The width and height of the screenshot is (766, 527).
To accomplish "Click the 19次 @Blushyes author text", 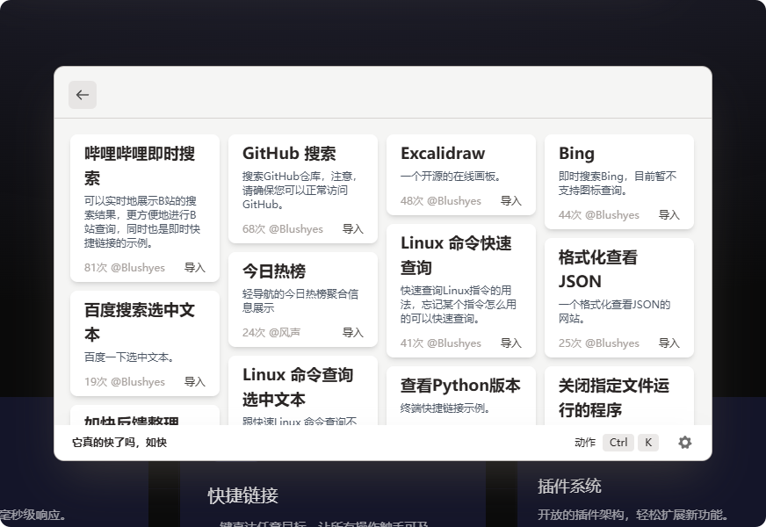I will [x=125, y=382].
